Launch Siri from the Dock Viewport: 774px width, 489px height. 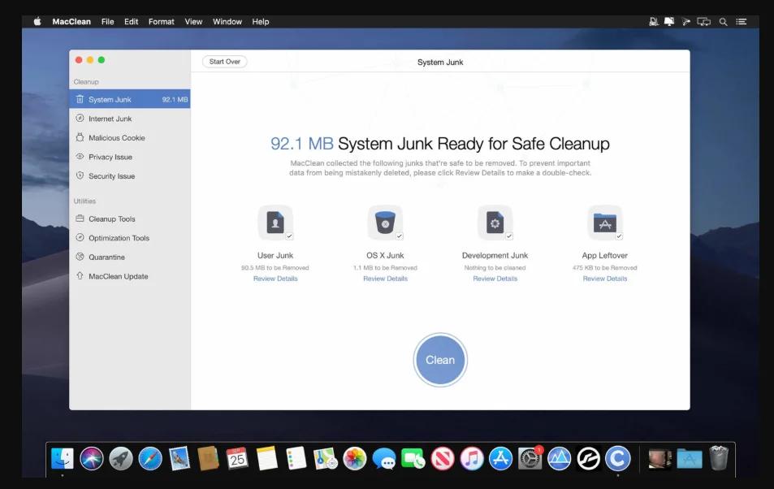tap(92, 459)
